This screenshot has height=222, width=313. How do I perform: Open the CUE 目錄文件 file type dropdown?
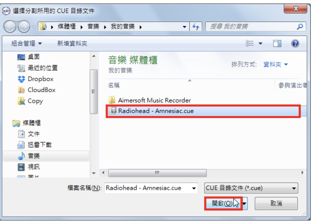pos(251,188)
